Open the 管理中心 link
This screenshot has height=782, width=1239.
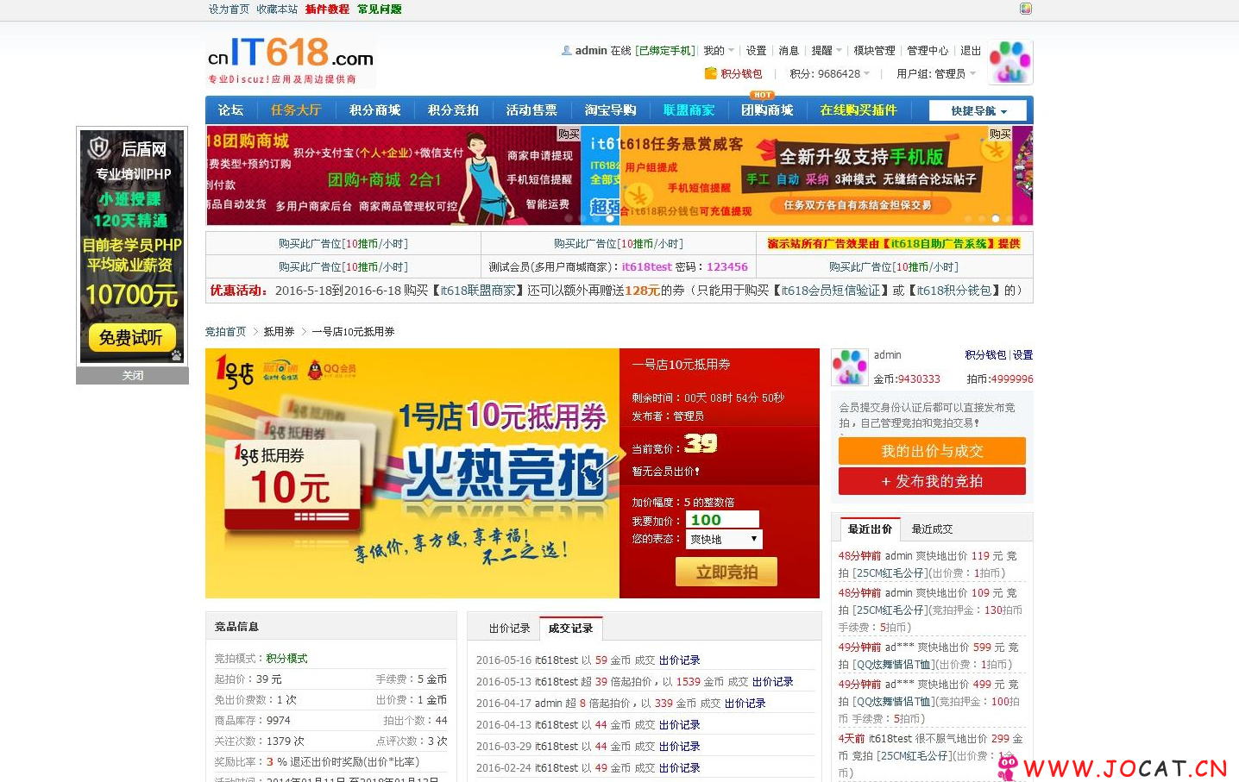(928, 51)
